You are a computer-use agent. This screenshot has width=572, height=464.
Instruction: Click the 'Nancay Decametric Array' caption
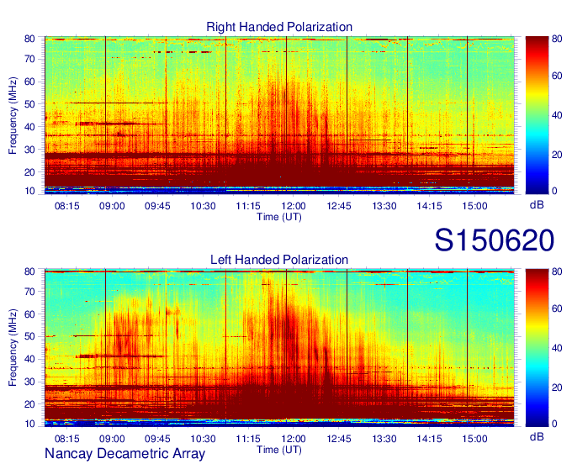click(x=124, y=453)
